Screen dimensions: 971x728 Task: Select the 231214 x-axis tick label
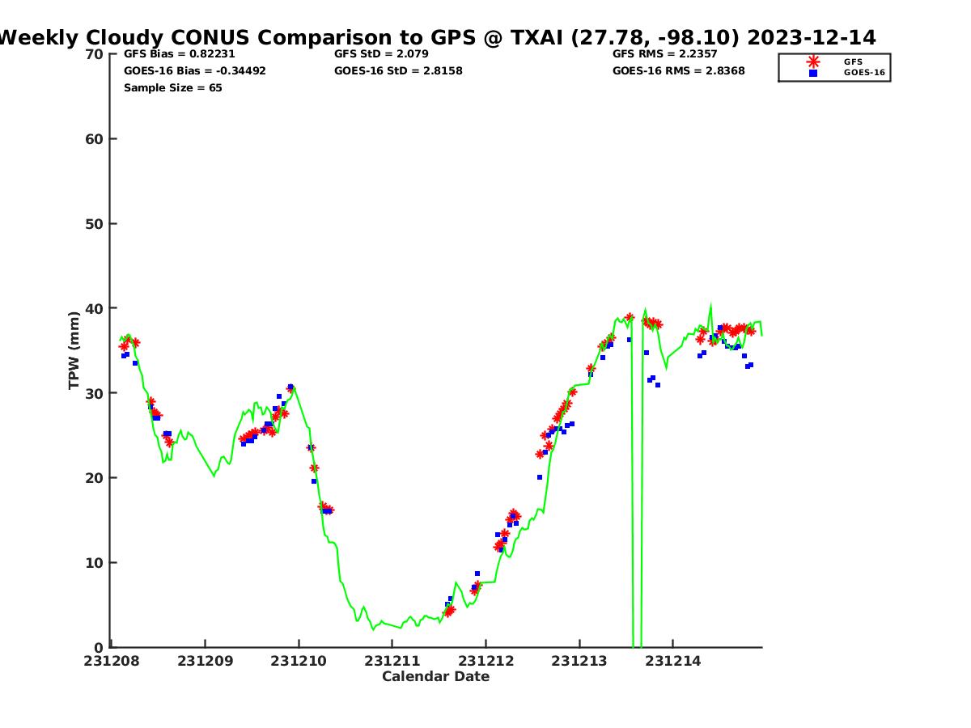coord(672,661)
